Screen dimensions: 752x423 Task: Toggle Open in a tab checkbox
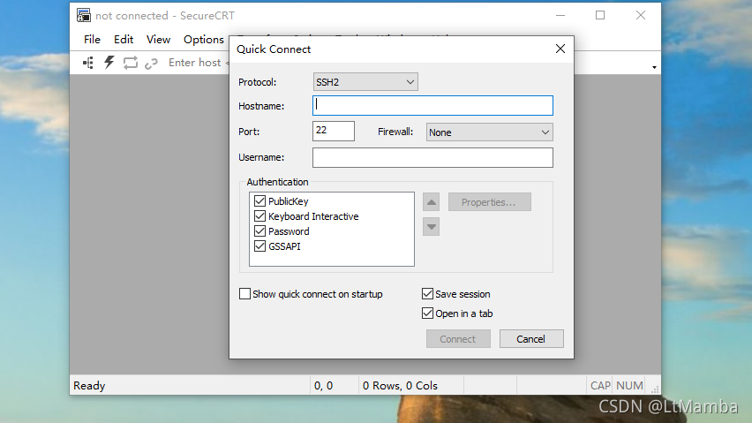click(x=427, y=313)
